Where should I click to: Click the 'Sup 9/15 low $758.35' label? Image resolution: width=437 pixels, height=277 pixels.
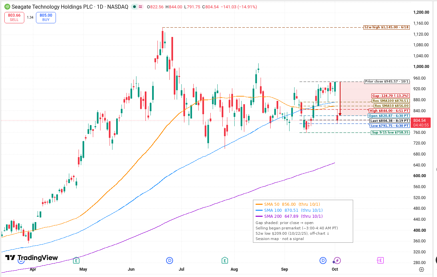tap(390, 132)
